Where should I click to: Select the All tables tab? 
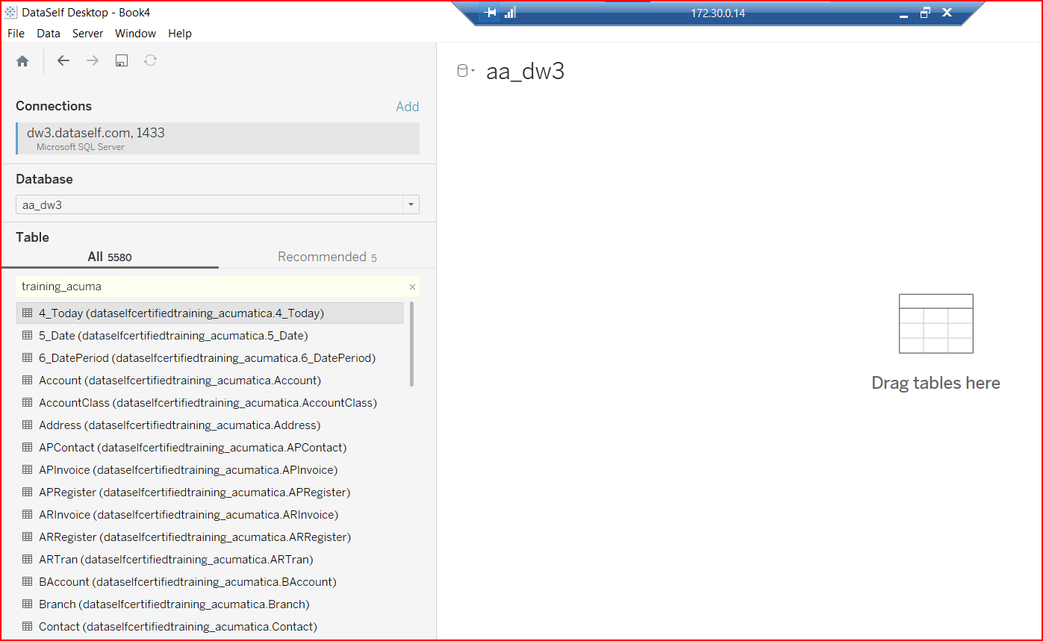pos(109,257)
